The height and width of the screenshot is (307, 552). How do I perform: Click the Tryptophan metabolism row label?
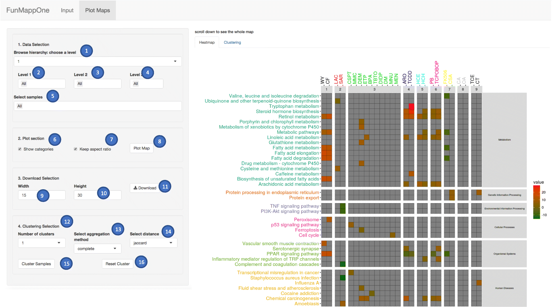(x=294, y=106)
